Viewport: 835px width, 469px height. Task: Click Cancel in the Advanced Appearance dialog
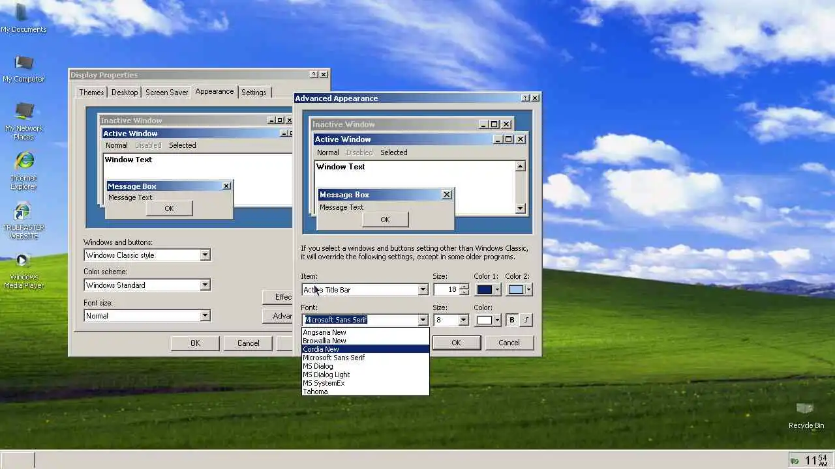point(509,343)
